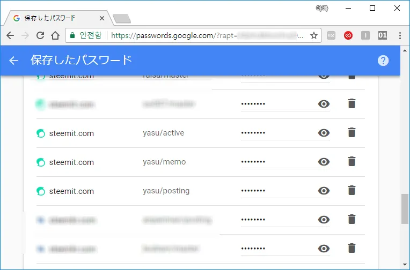The image size is (410, 270).
Task: Delete the last blurred password entry
Action: (x=352, y=248)
